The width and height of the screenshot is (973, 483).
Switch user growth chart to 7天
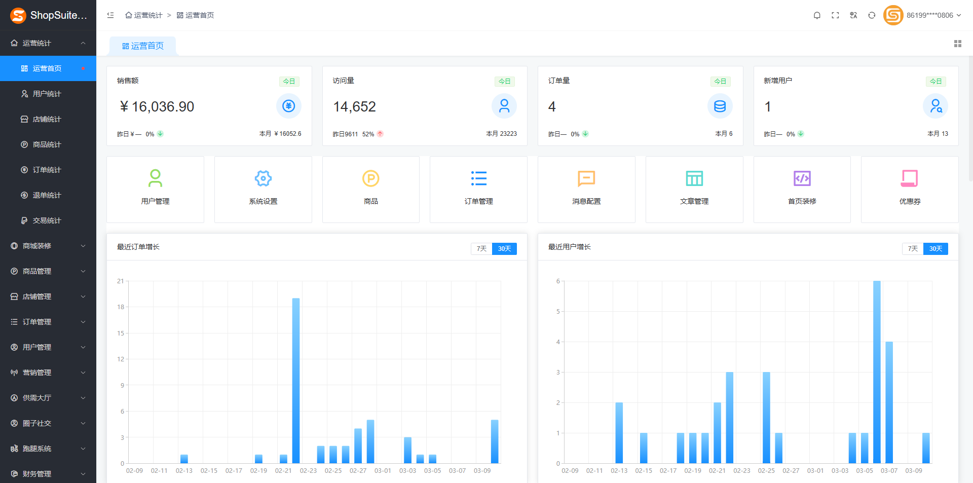pyautogui.click(x=913, y=249)
